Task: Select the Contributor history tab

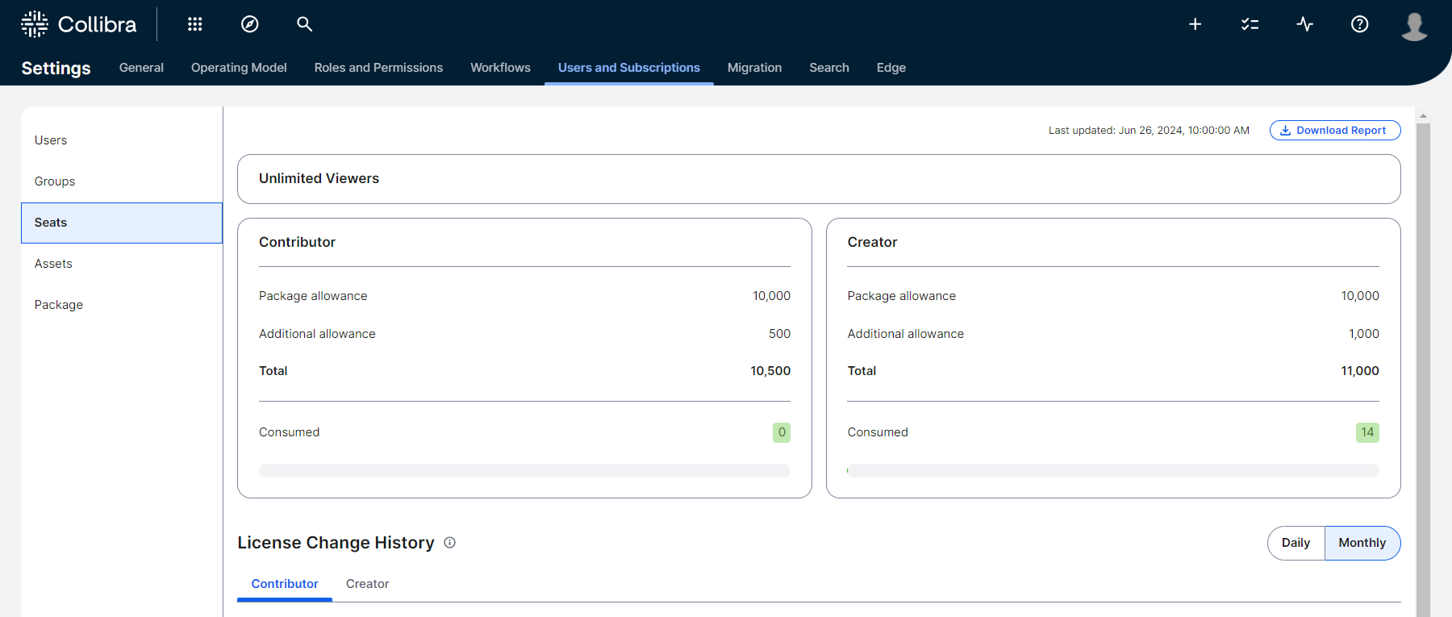Action: 285,584
